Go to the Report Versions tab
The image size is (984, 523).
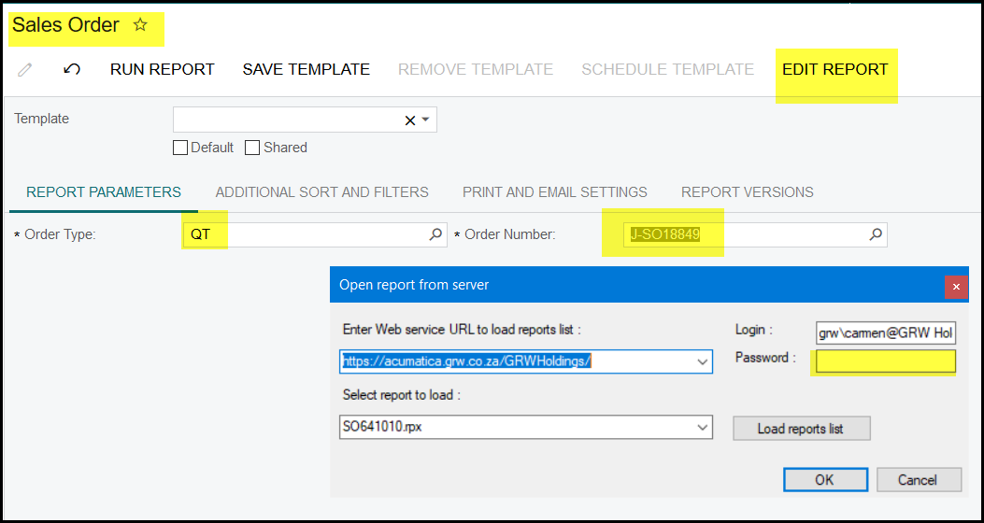[x=747, y=192]
